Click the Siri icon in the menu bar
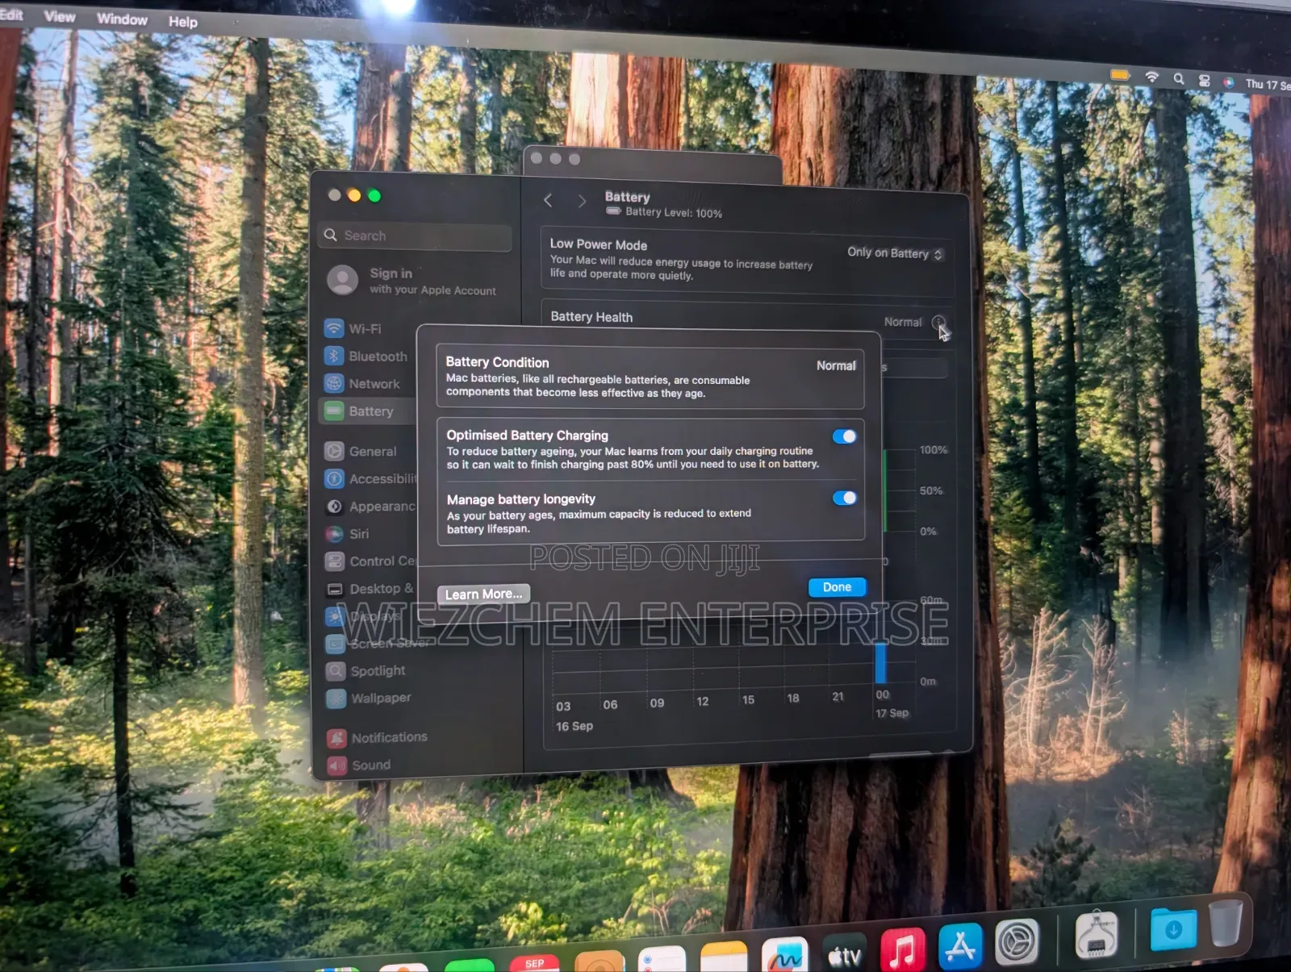The image size is (1291, 972). tap(1228, 82)
